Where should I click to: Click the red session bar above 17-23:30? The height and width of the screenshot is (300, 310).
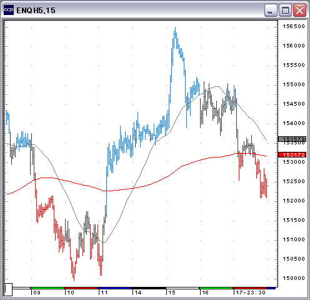pos(250,288)
